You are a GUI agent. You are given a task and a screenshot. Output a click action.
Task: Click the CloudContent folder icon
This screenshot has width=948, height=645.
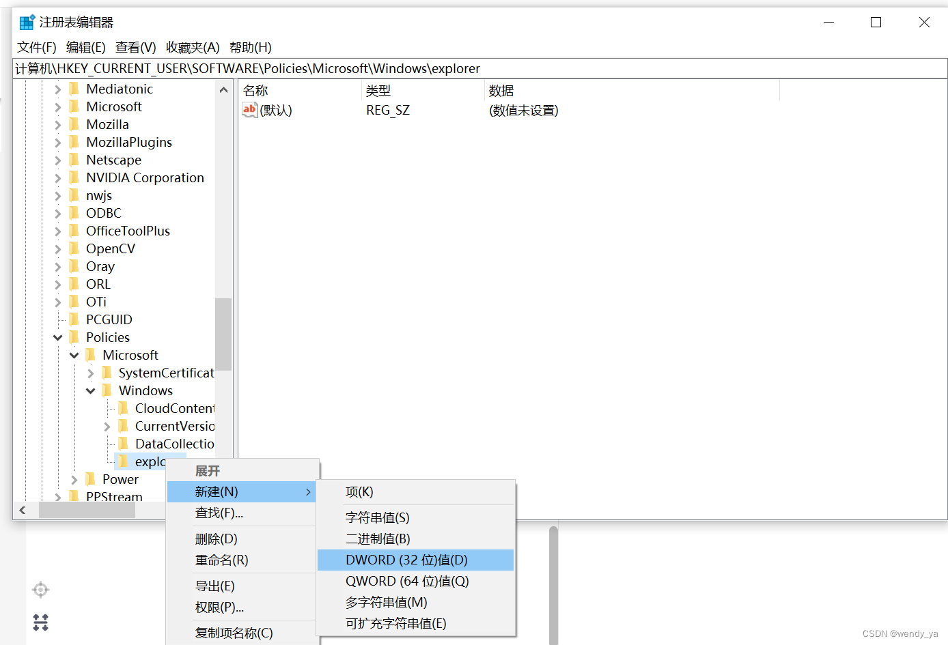(124, 408)
